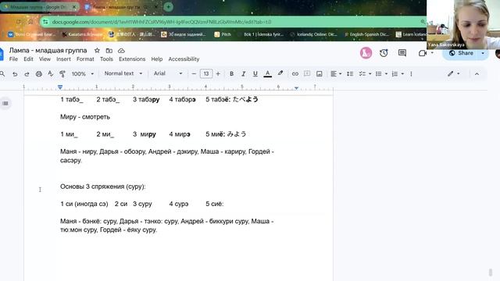The height and width of the screenshot is (281, 500).
Task: Open the text color picker
Action: pyautogui.click(x=267, y=74)
